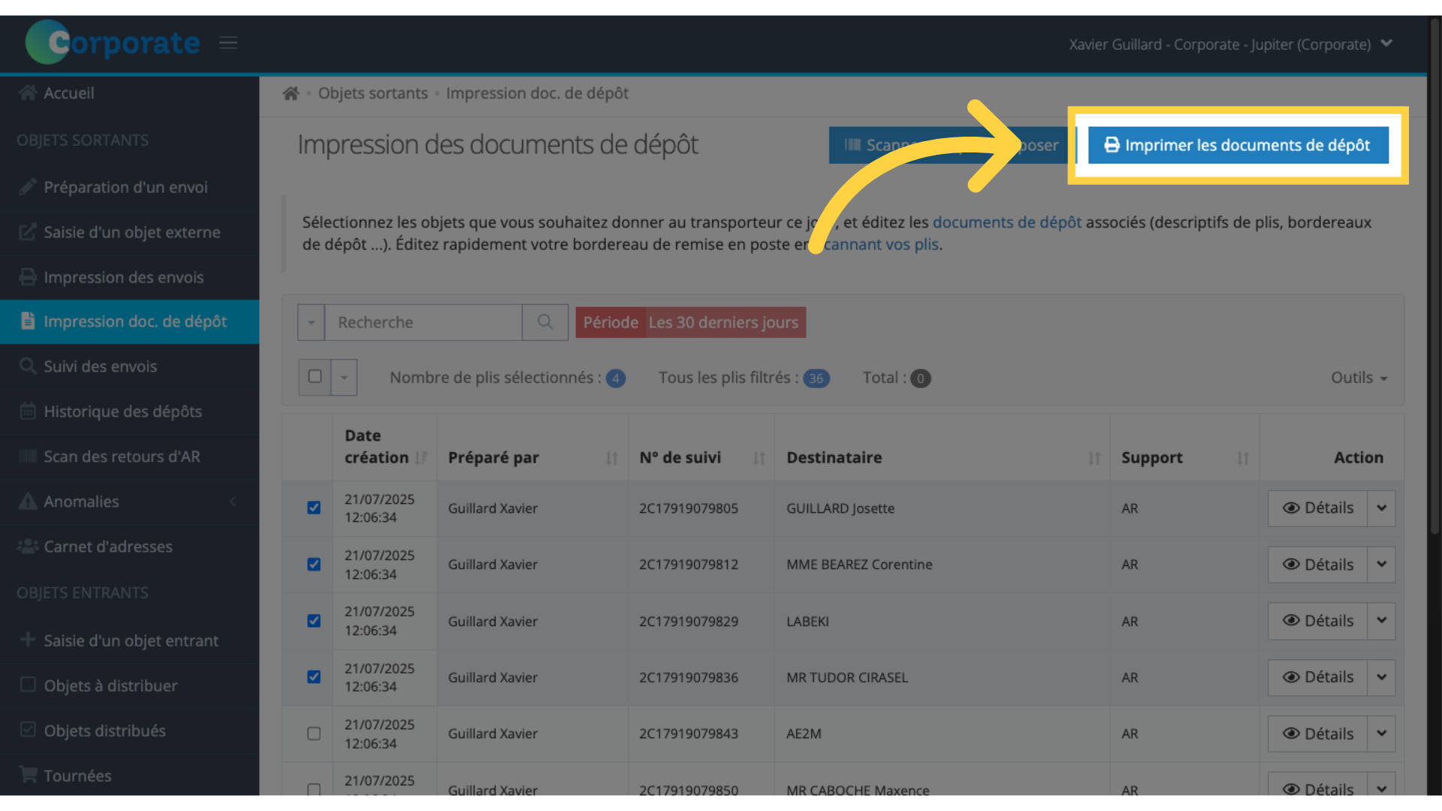1442x811 pixels.
Task: Click the hamburger menu icon beside Corporate logo
Action: pos(228,43)
